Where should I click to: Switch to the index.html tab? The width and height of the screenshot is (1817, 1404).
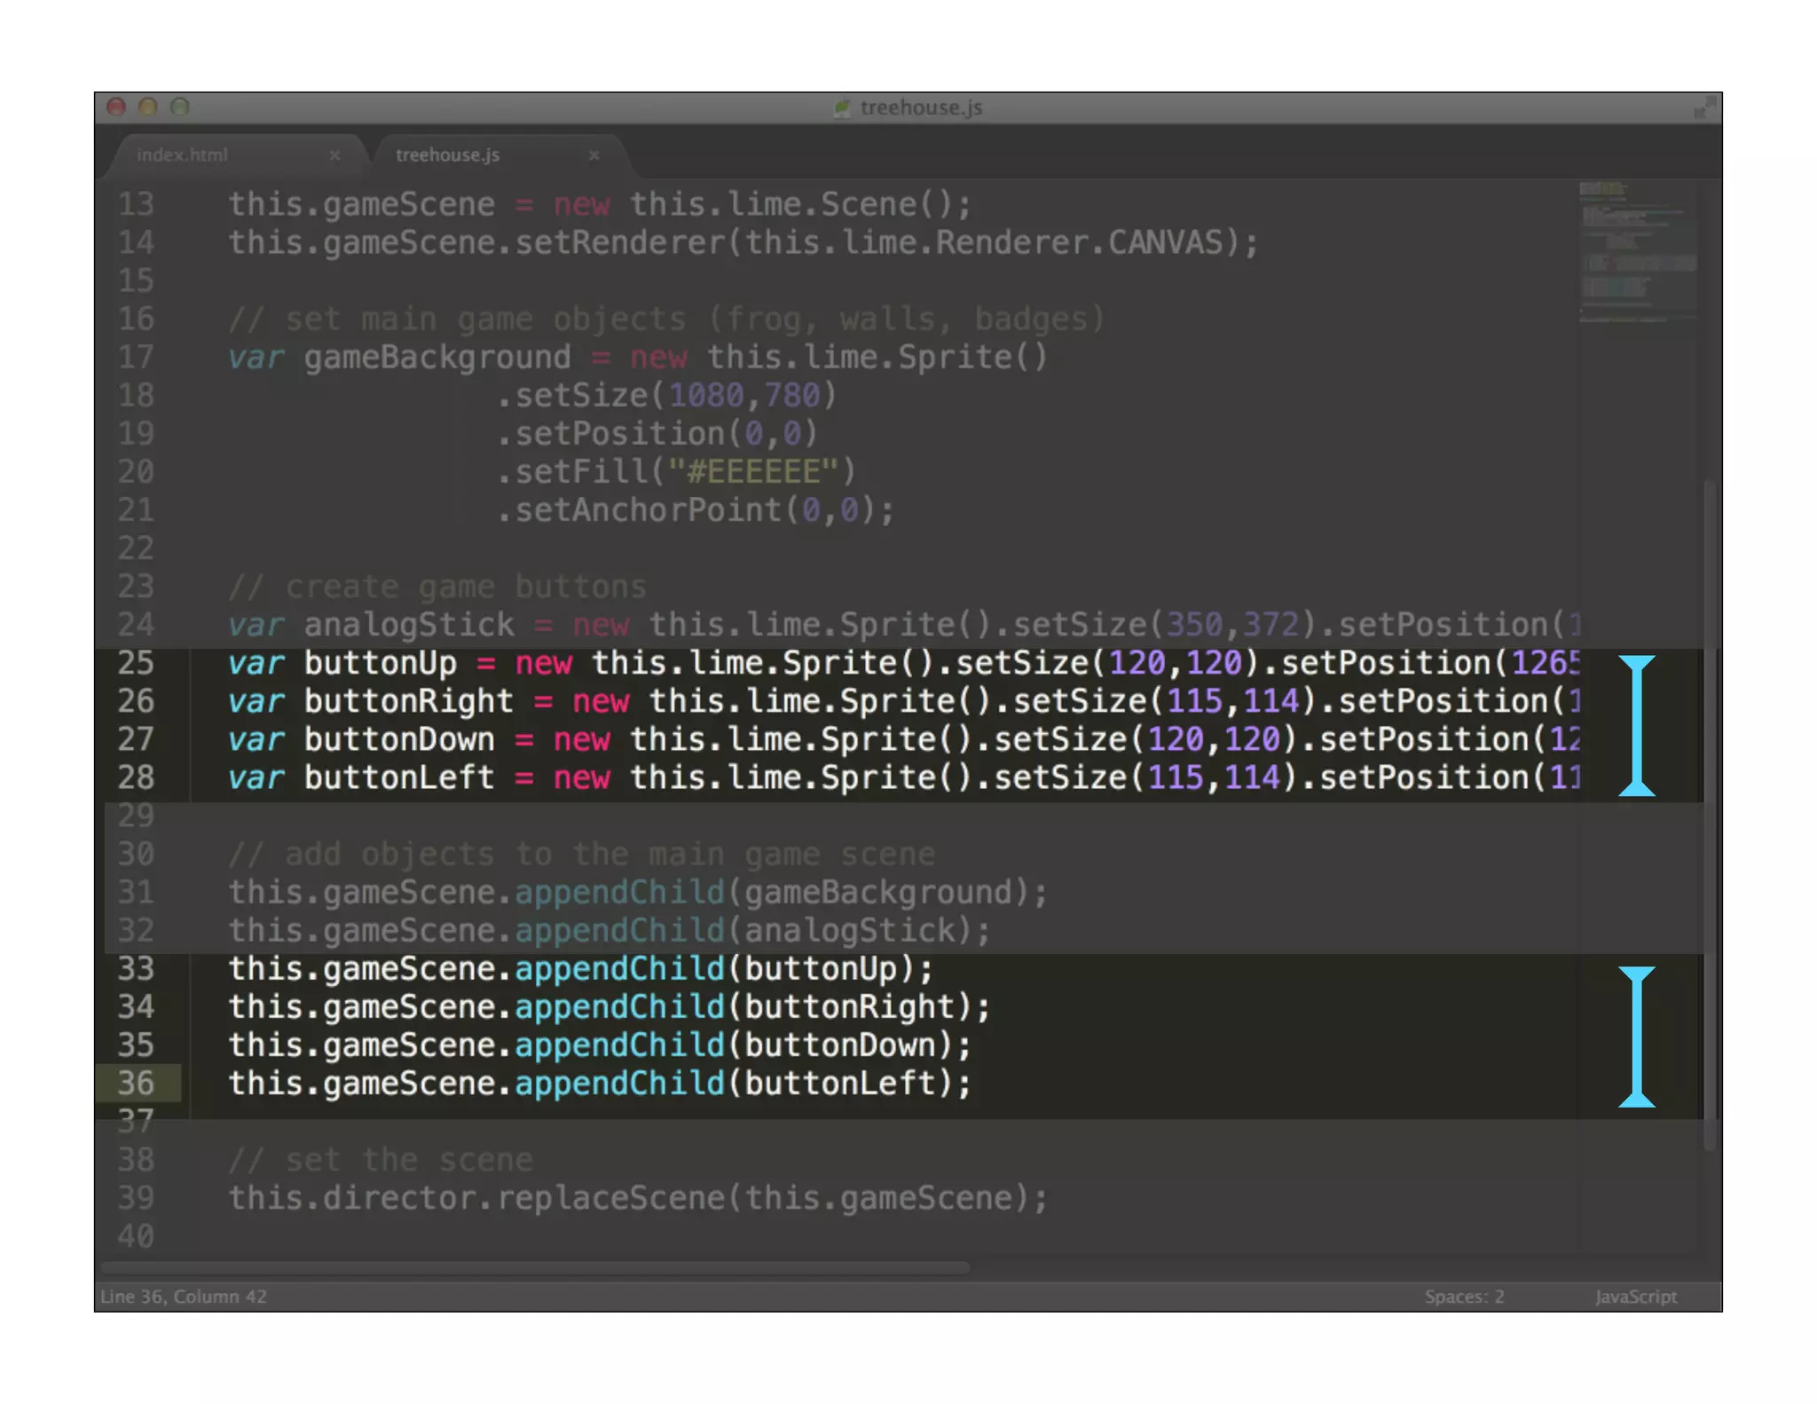click(183, 155)
